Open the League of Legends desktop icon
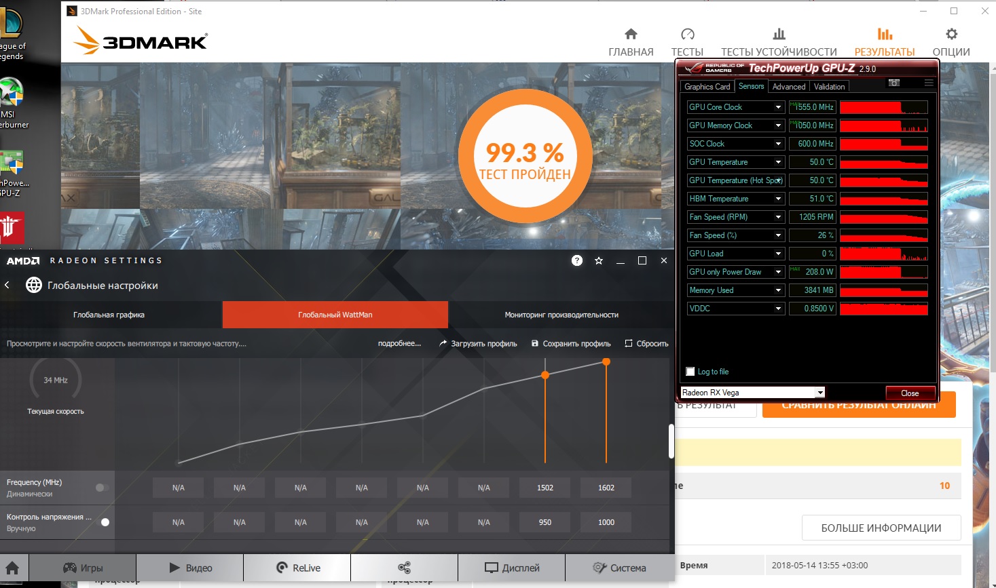Screen dimensions: 996x588 (12, 34)
